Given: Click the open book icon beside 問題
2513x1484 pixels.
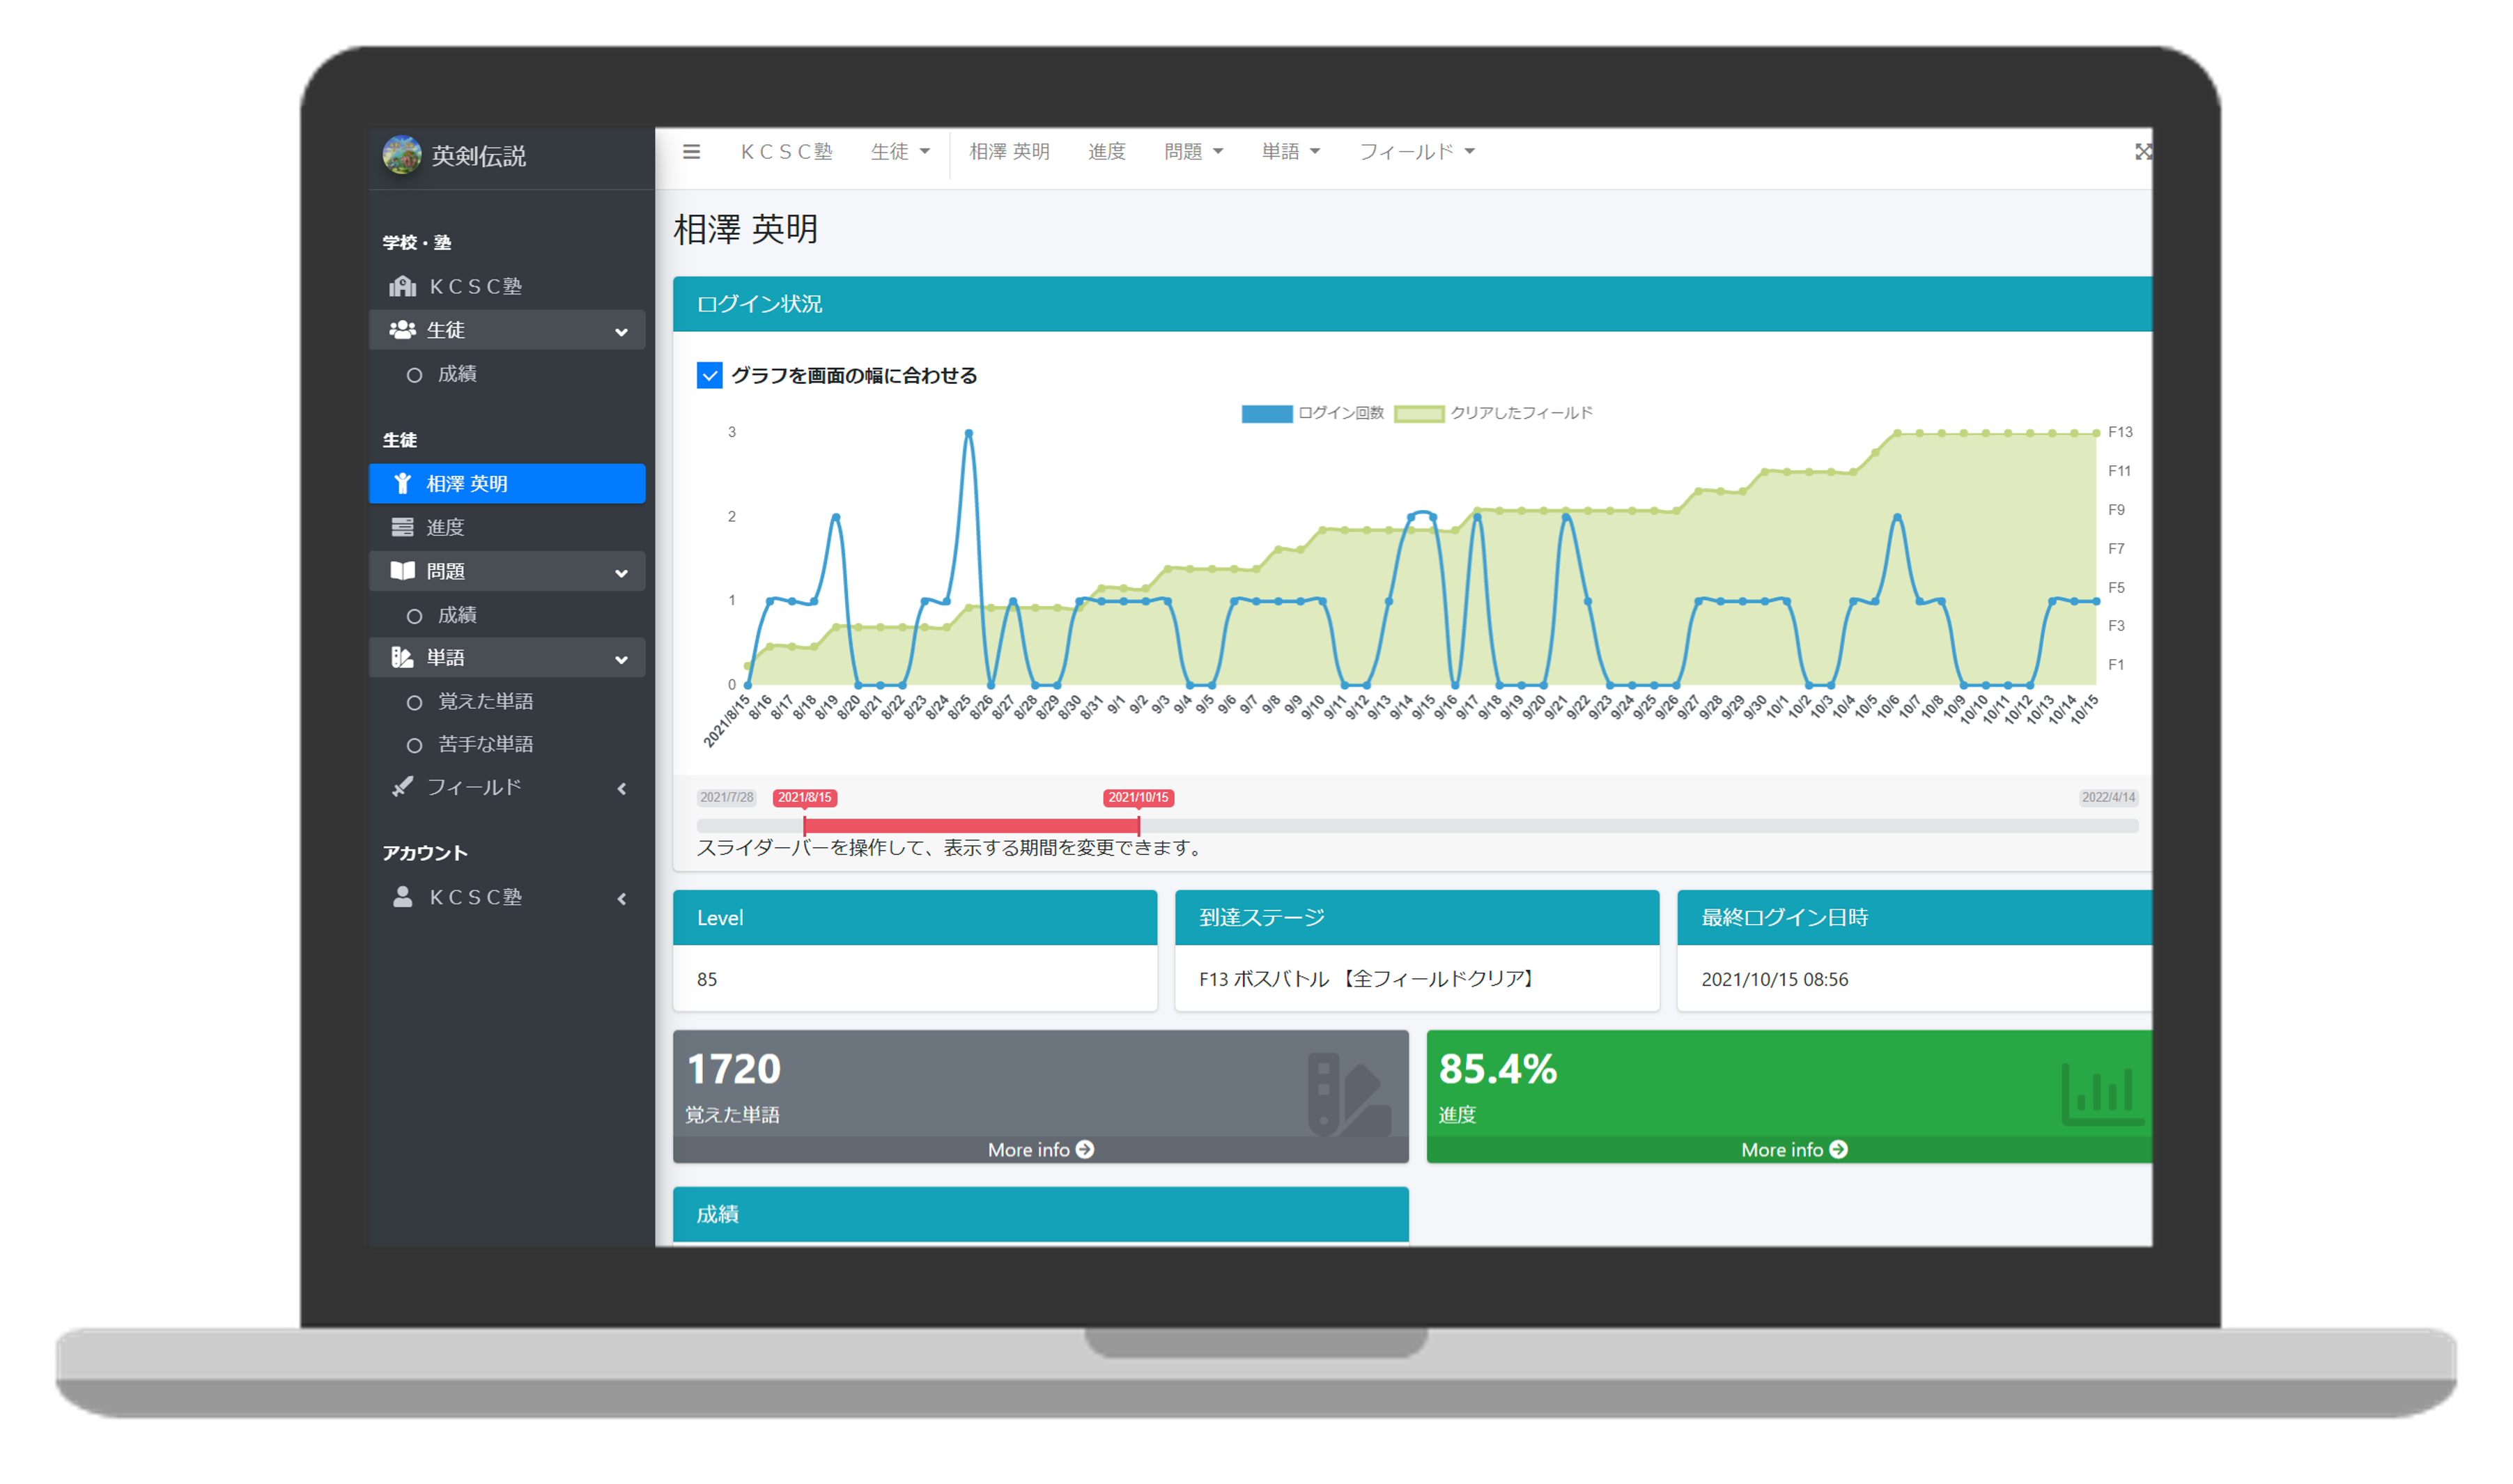Looking at the screenshot, I should (402, 571).
